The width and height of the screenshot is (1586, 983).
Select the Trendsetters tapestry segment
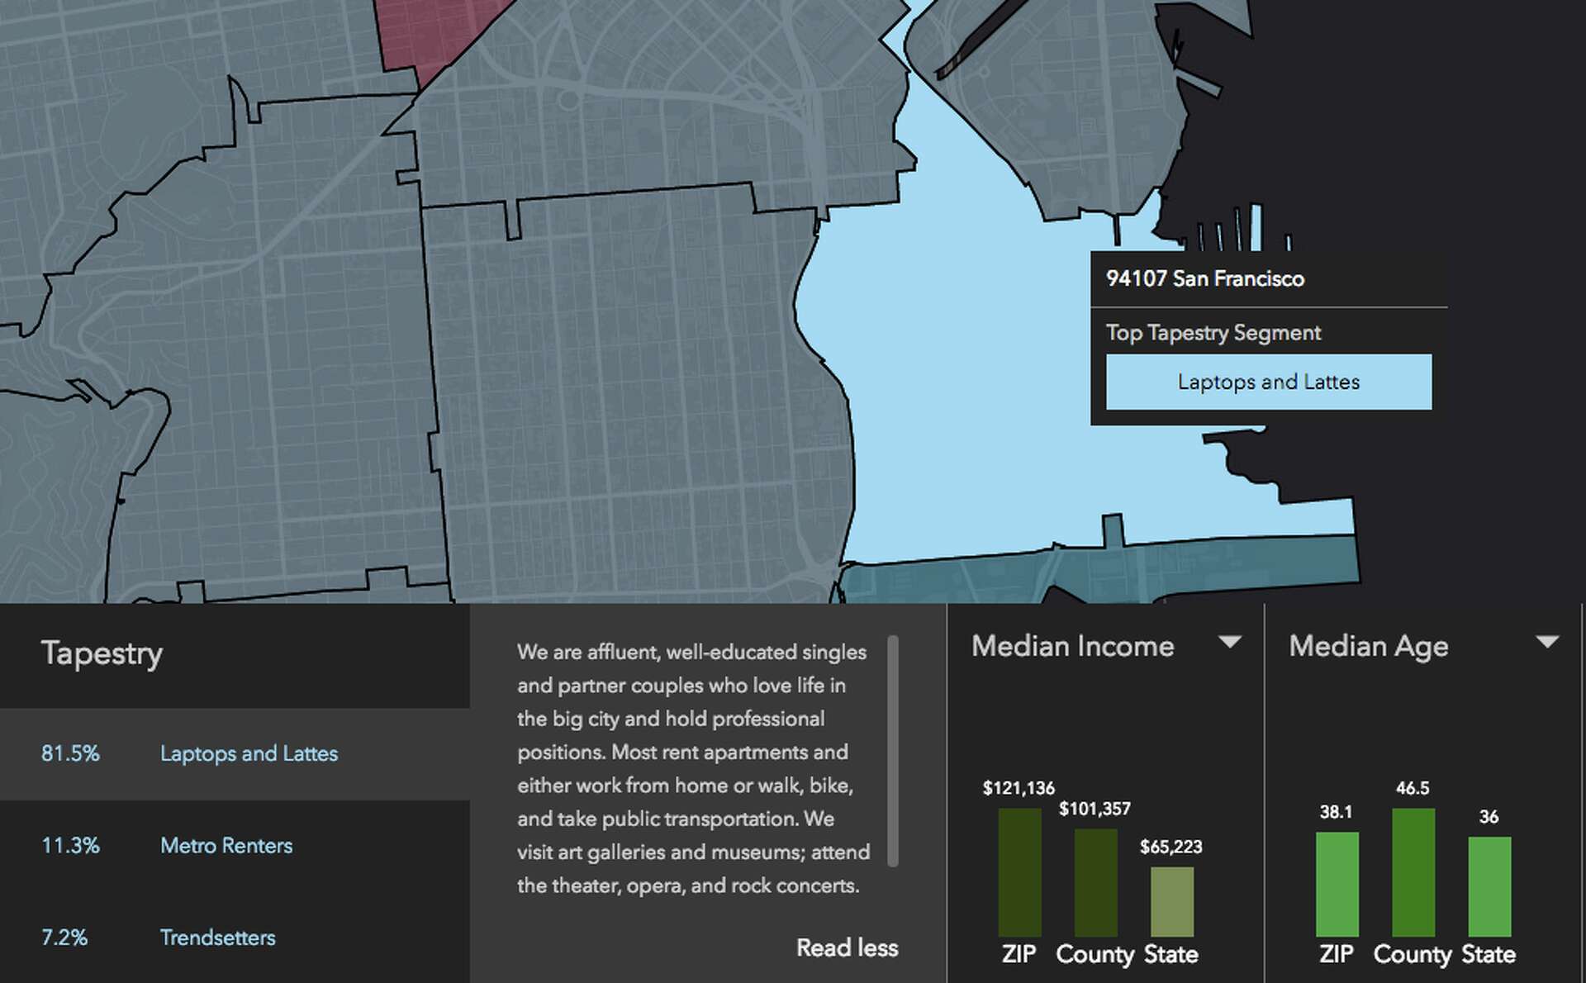tap(218, 938)
